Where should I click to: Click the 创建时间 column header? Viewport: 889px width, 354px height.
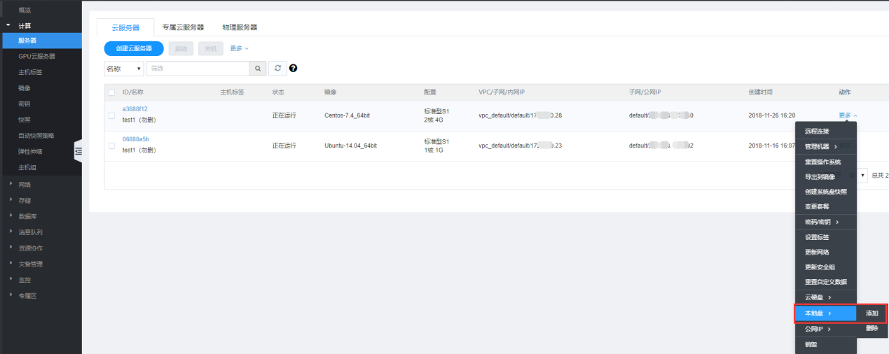click(760, 92)
